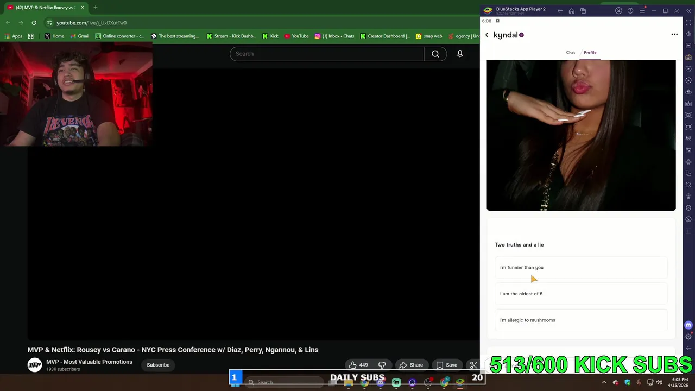
Task: Select the "i'm allergic to mushrooms" answer
Action: 581,320
